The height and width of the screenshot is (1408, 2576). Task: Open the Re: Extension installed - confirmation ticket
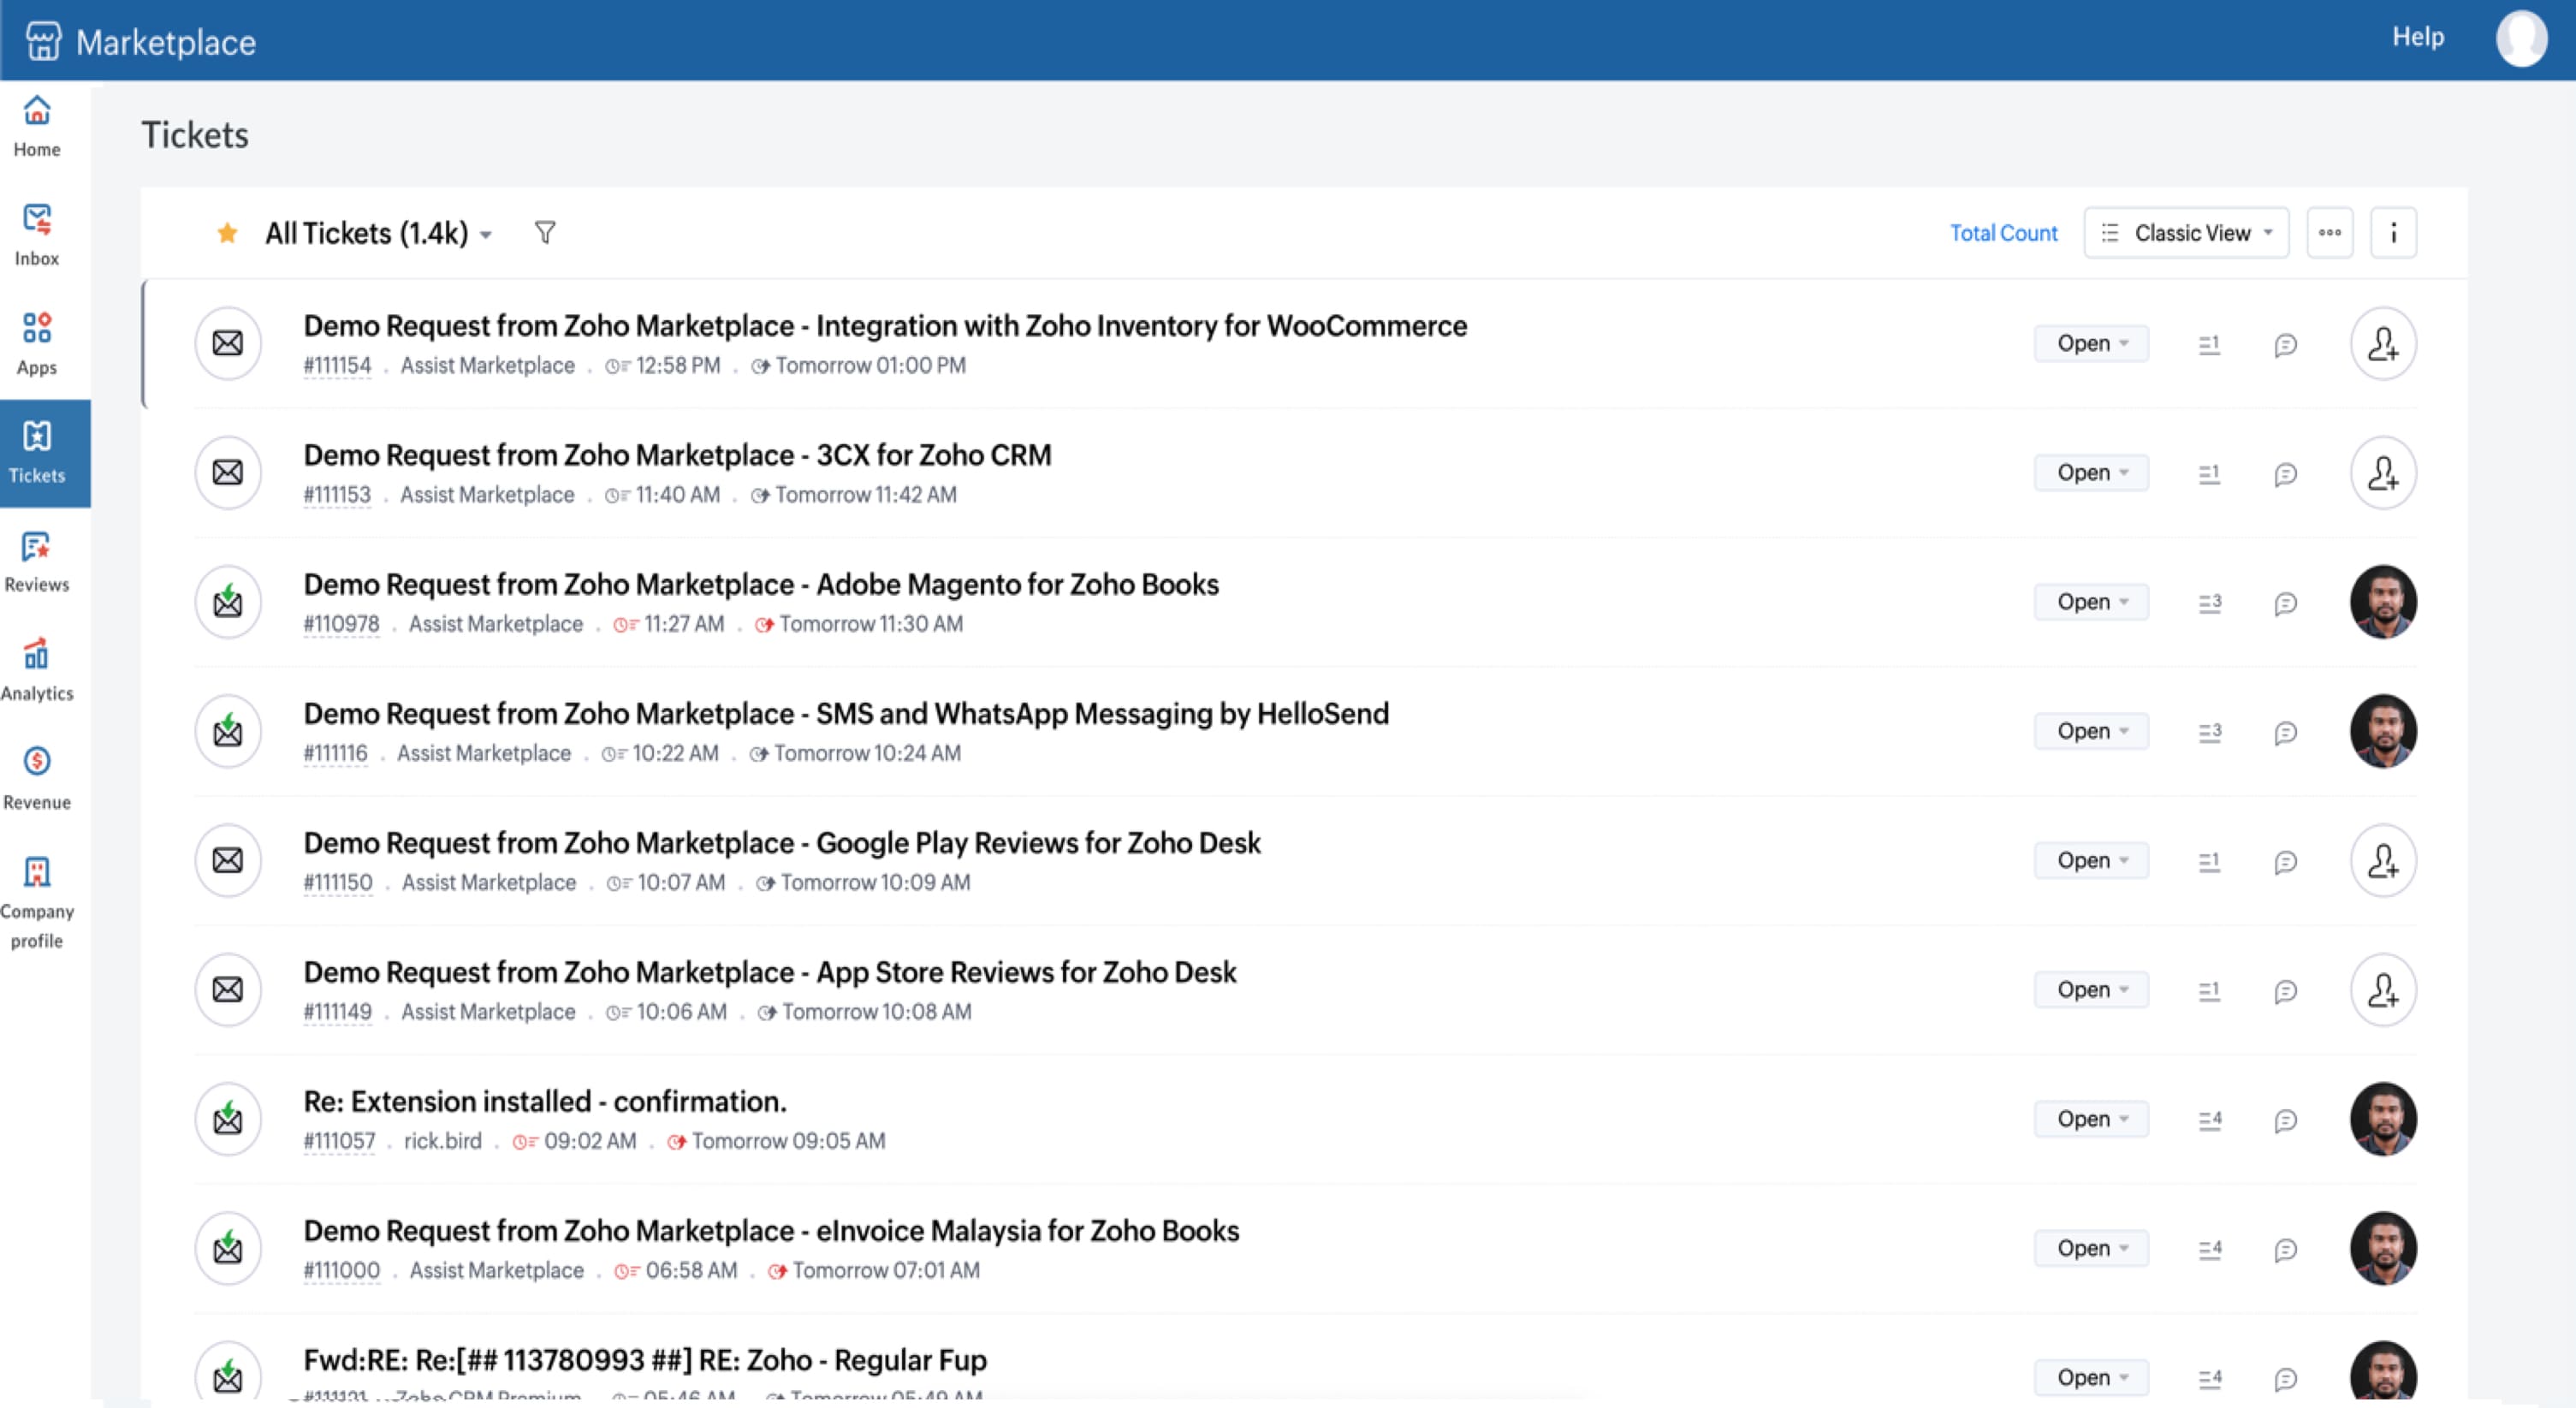coord(545,1101)
